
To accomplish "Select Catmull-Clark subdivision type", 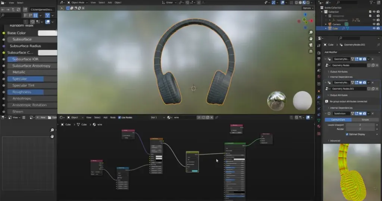I will click(338, 120).
